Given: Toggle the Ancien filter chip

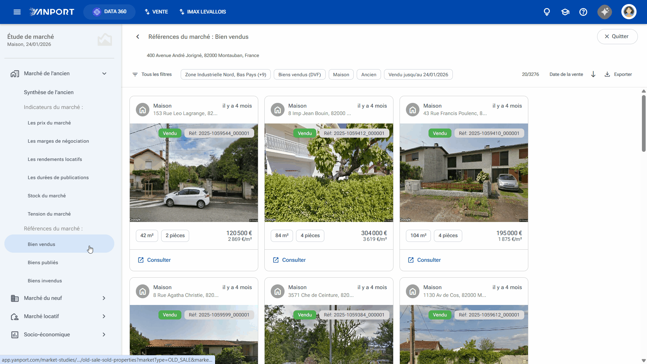Looking at the screenshot, I should tap(369, 75).
